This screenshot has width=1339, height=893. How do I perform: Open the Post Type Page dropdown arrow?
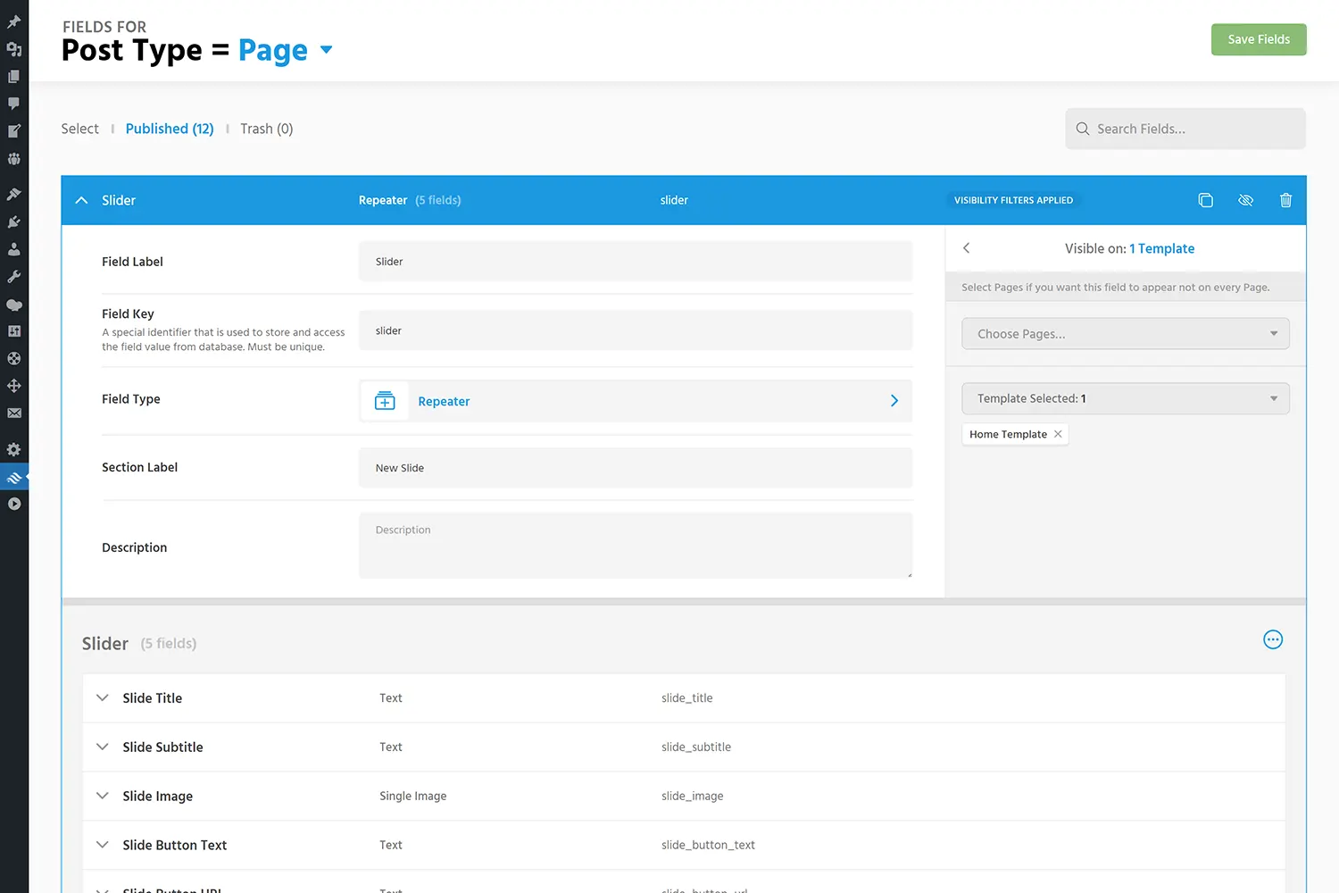[326, 50]
